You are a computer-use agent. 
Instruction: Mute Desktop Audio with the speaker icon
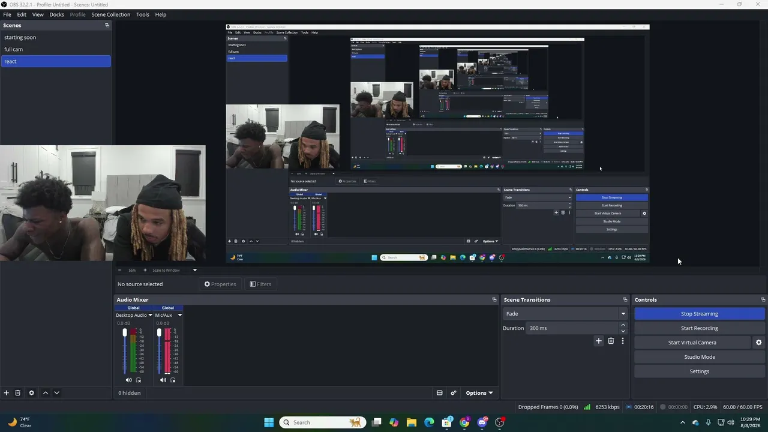point(128,380)
